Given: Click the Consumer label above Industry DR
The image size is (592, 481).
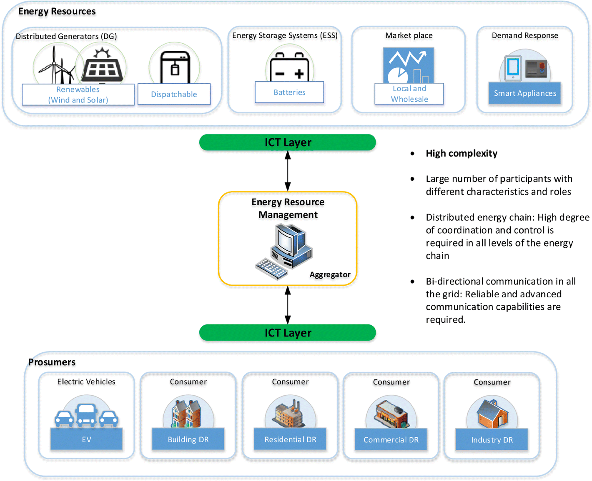Looking at the screenshot, I should click(x=492, y=382).
